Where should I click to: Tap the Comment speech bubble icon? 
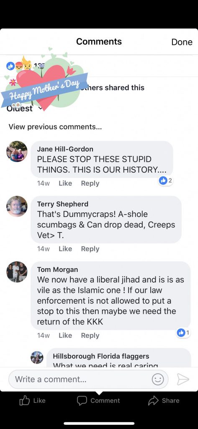[82, 401]
